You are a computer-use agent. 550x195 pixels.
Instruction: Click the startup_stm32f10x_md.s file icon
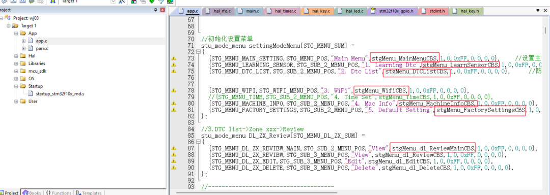coord(31,93)
